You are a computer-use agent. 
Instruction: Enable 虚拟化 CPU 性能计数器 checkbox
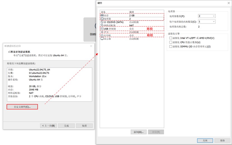click(x=171, y=42)
